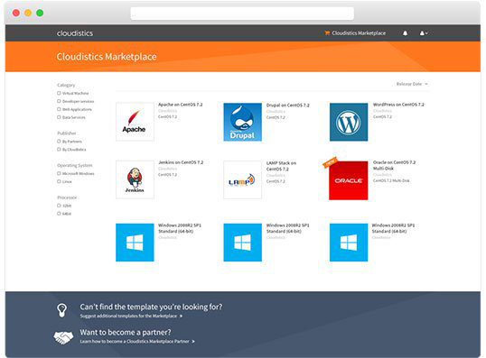Click the LAMP stack logo tile

pyautogui.click(x=242, y=179)
